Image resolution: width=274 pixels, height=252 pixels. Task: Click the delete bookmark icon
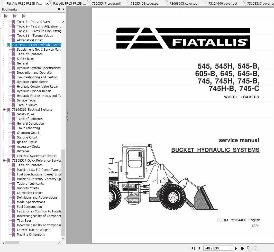(6, 16)
